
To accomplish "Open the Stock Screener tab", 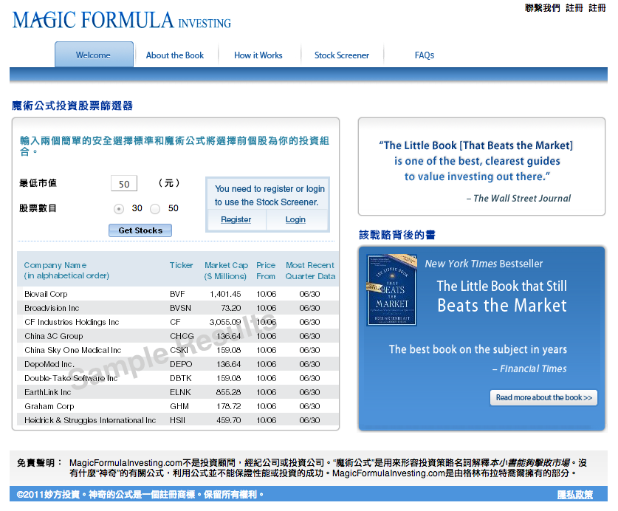I will click(x=342, y=55).
